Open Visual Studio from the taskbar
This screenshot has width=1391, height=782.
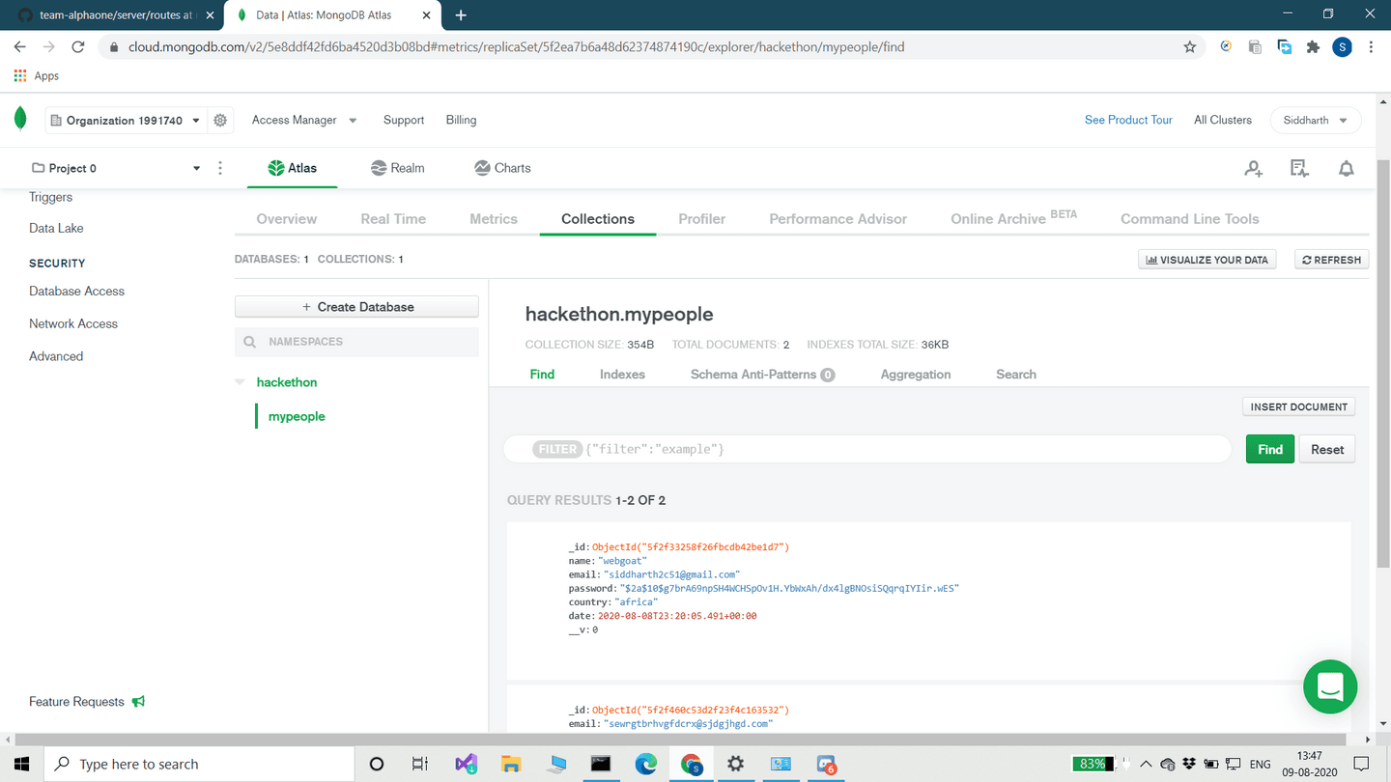[466, 764]
